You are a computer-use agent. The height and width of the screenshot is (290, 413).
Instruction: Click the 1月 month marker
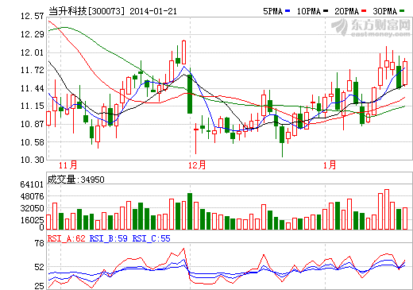(330, 165)
